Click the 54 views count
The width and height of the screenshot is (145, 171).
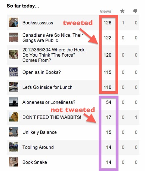pos(109,102)
